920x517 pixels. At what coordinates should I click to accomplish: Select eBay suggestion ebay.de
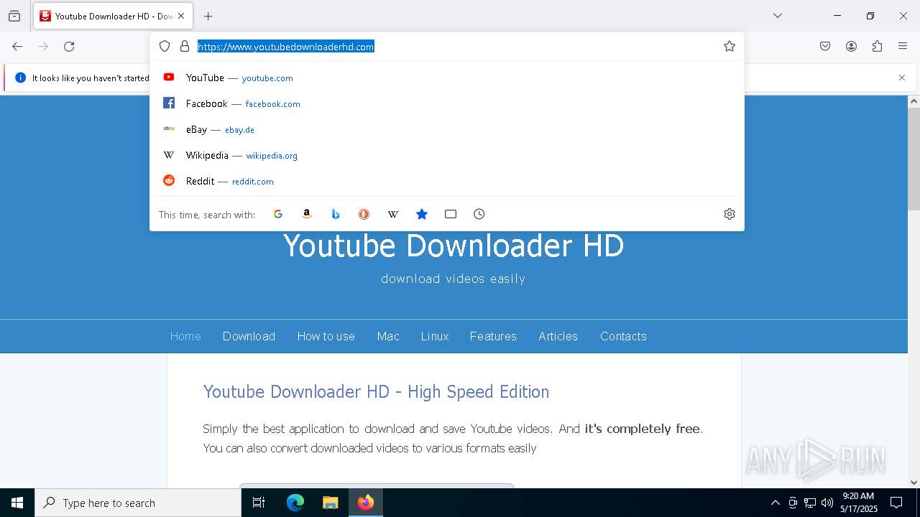coord(447,129)
